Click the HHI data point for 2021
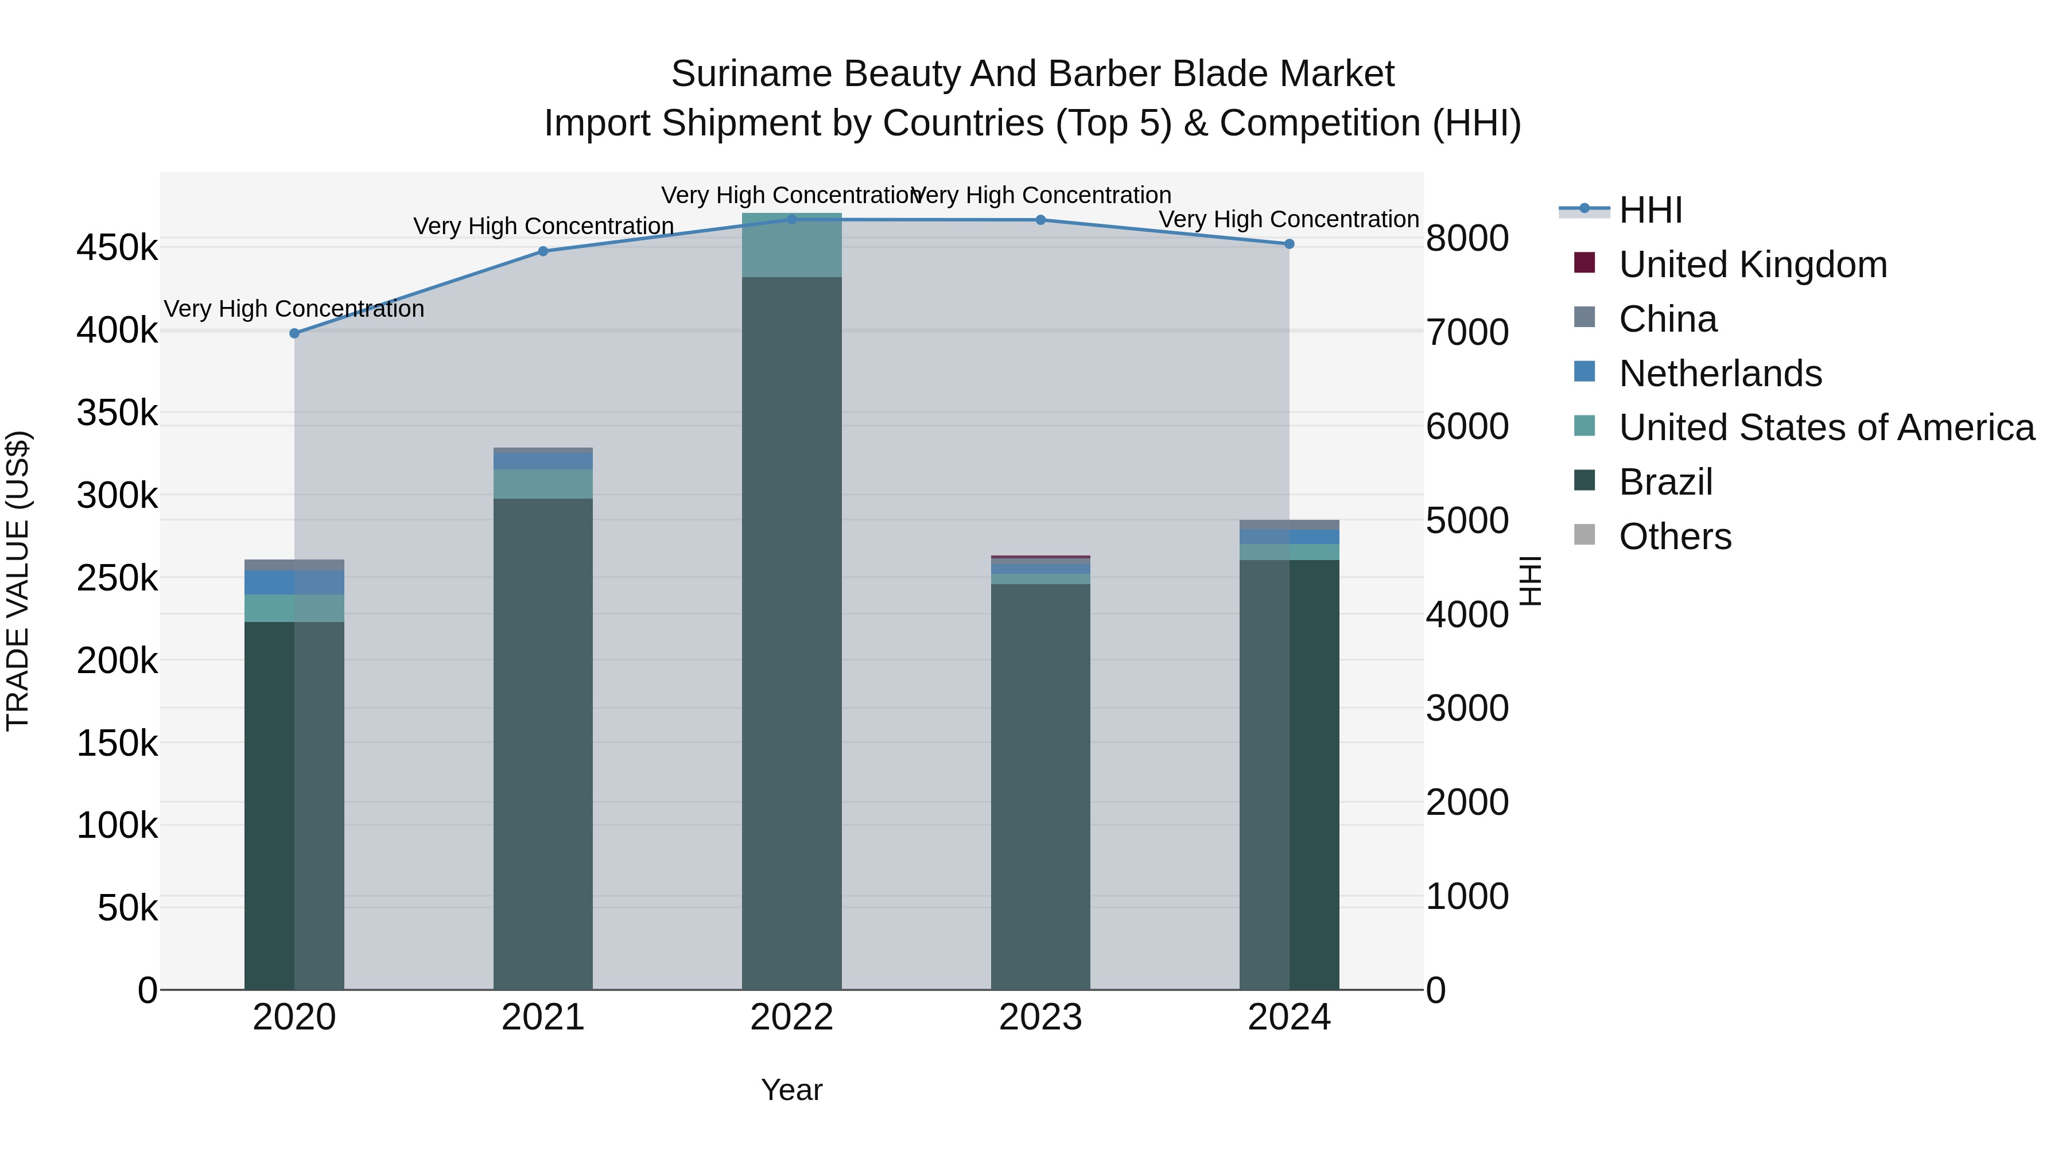Viewport: 2066px width, 1162px height. pyautogui.click(x=543, y=251)
